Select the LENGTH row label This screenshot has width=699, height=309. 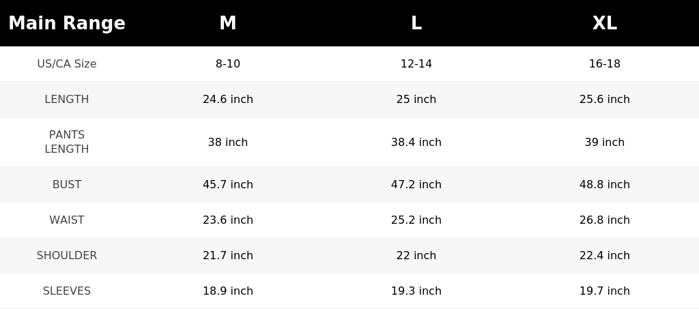67,100
